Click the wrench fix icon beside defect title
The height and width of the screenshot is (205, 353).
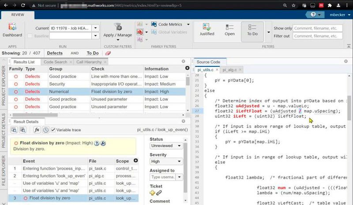103,143
